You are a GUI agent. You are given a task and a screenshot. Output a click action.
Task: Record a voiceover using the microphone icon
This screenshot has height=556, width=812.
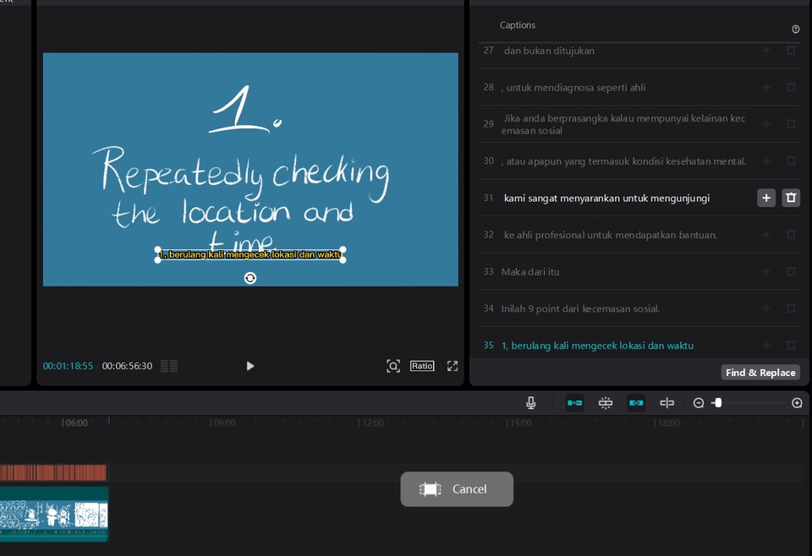[530, 403]
